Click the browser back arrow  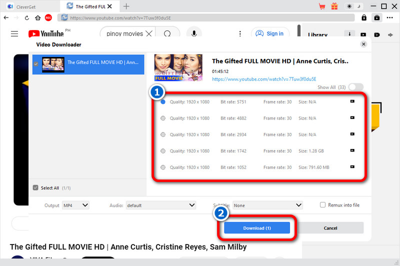[x=6, y=18]
